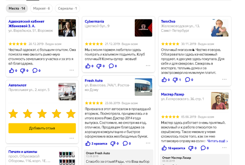Image resolution: width=245 pixels, height=165 pixels.
Task: Open more options for ТеплЭко review
Action: 224,79
